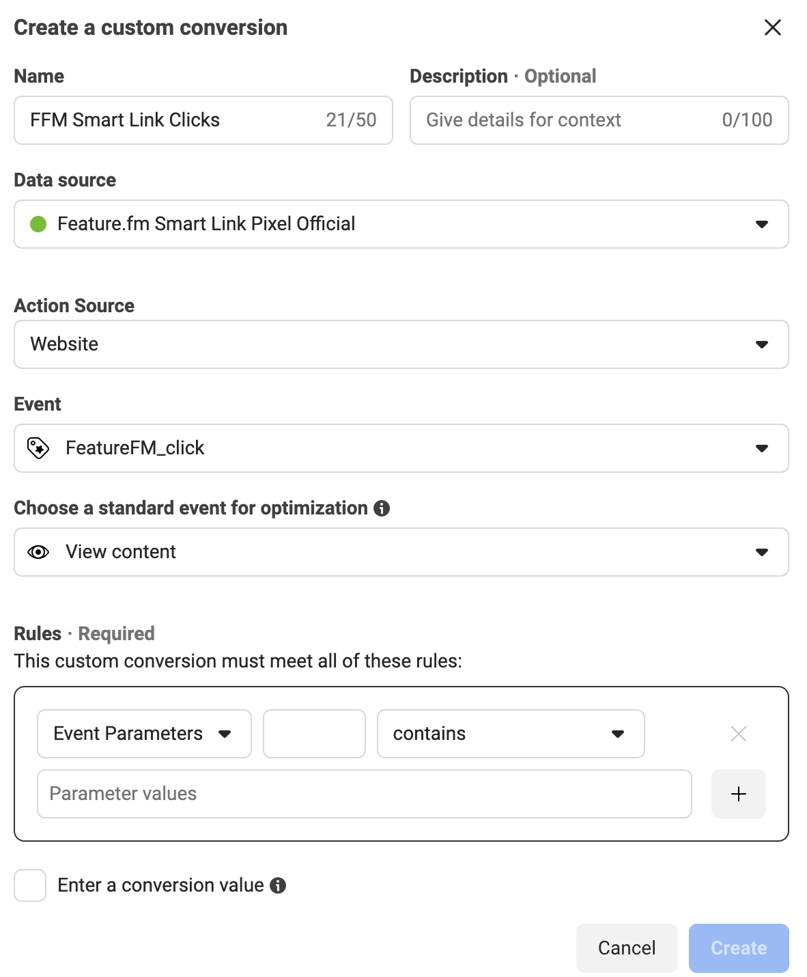Image resolution: width=807 pixels, height=977 pixels.
Task: Click the caret arrow in Action Source field
Action: click(x=762, y=344)
